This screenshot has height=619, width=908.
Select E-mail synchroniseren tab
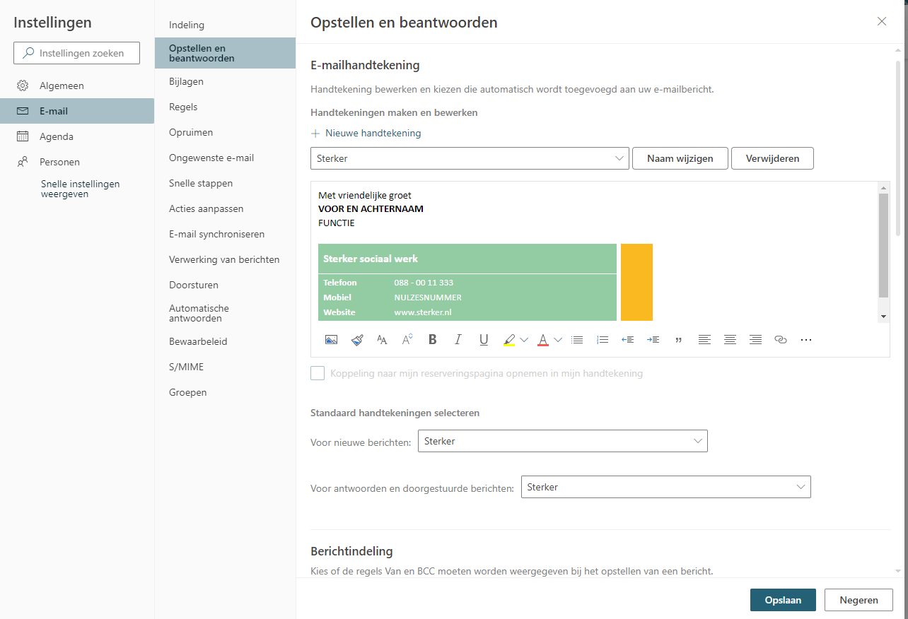[225, 234]
